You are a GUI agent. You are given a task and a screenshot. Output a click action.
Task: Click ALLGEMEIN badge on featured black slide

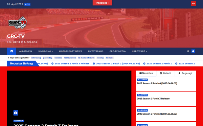[19, 121]
